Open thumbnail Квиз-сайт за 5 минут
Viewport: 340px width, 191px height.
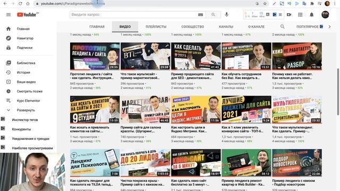point(196,163)
